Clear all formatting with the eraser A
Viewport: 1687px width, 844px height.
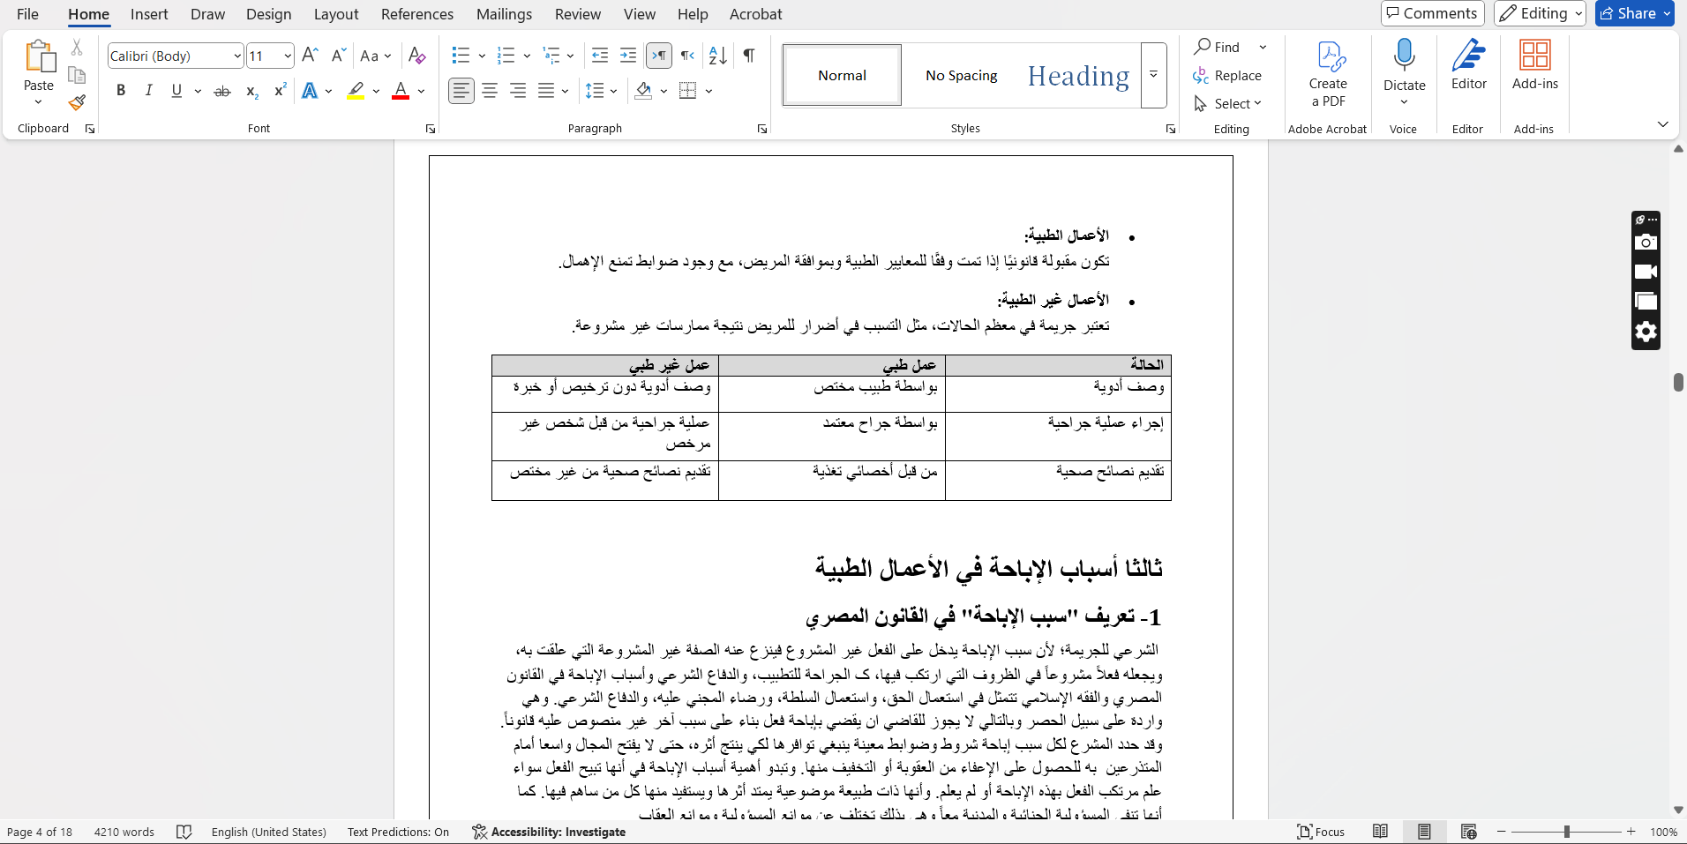coord(417,56)
